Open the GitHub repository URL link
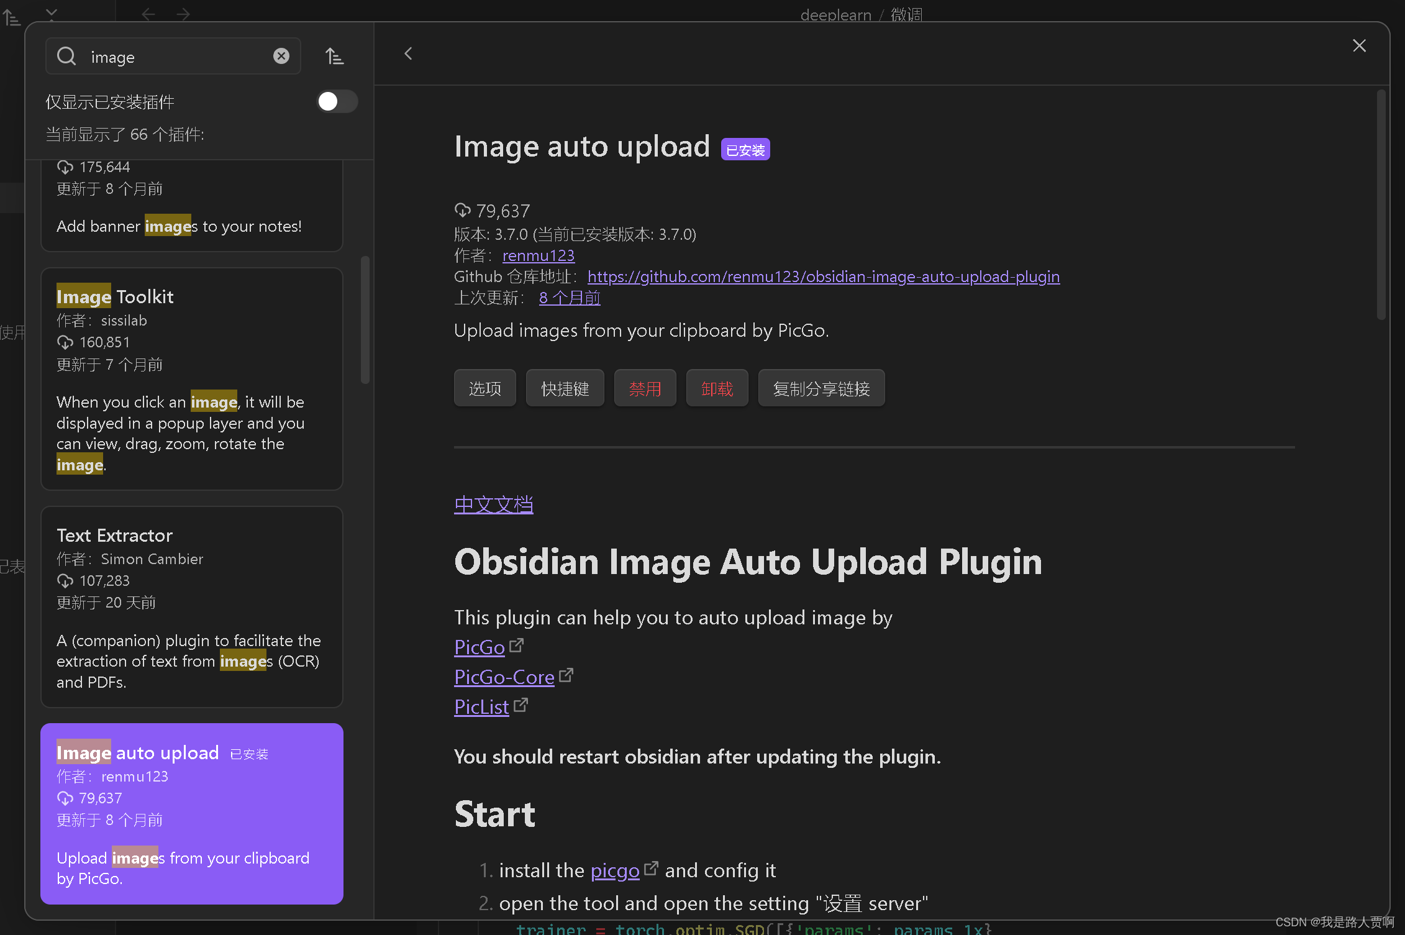Viewport: 1405px width, 935px height. point(824,276)
